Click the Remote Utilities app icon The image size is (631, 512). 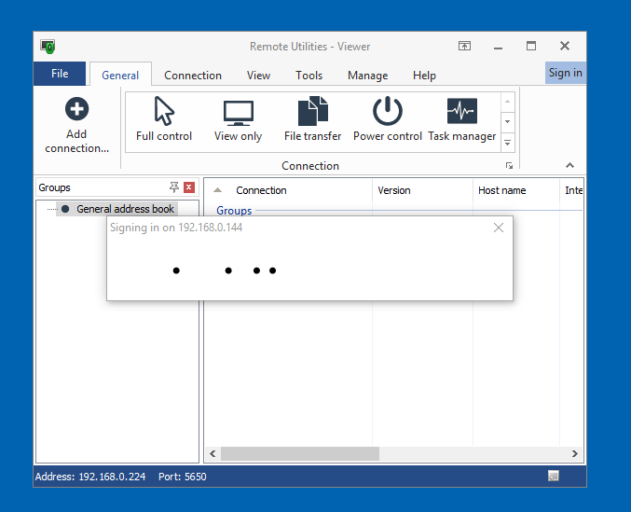(48, 47)
